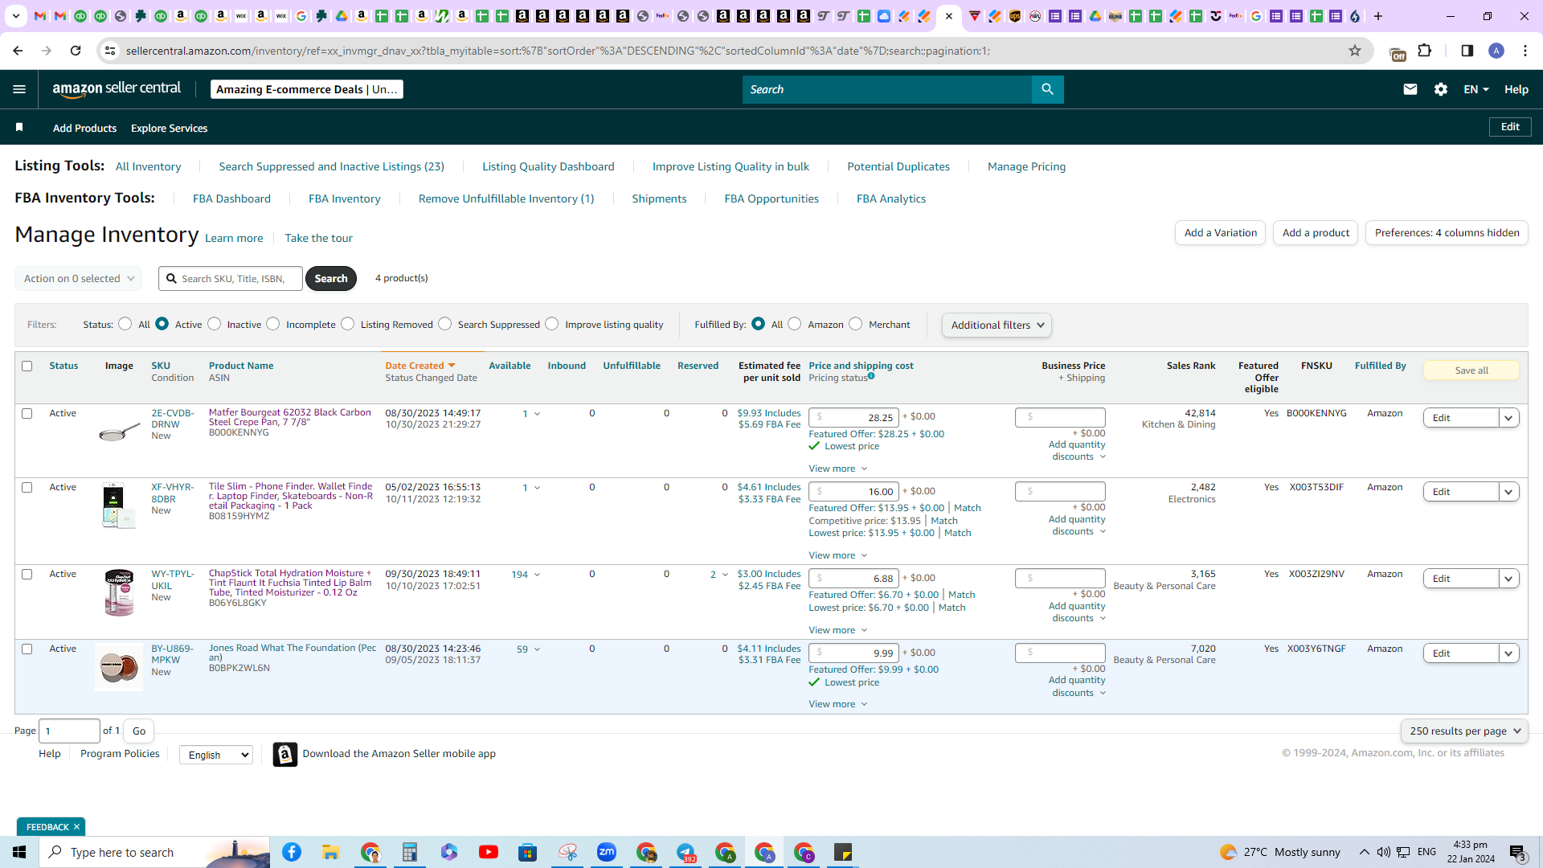Click the Jones Road foundation thumbnail

click(x=119, y=667)
